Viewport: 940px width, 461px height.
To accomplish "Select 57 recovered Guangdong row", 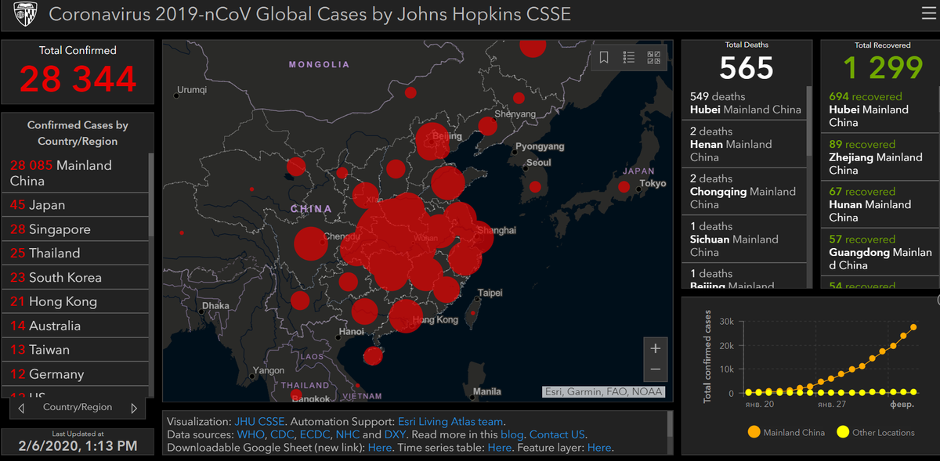I will tap(878, 252).
